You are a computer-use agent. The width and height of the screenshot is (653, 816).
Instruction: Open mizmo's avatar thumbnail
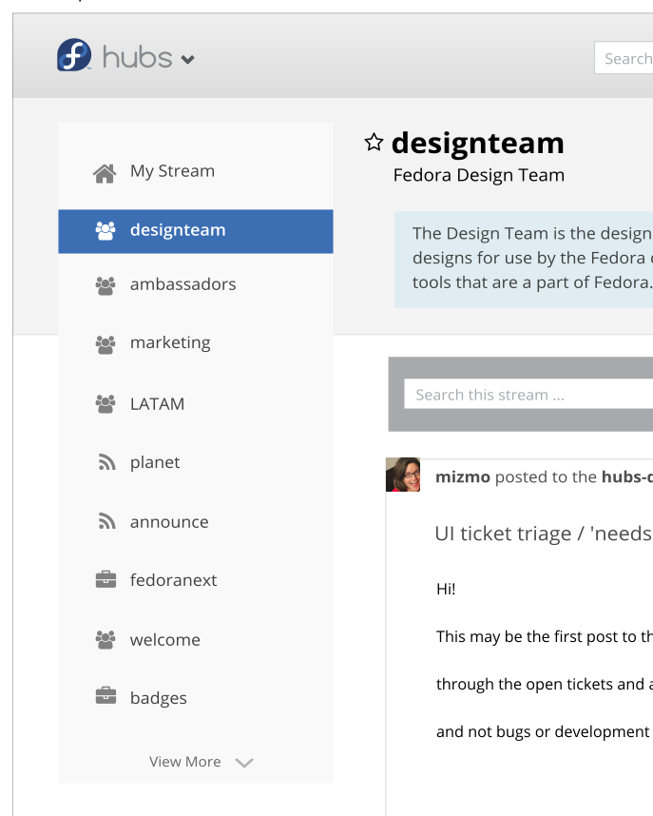[403, 475]
